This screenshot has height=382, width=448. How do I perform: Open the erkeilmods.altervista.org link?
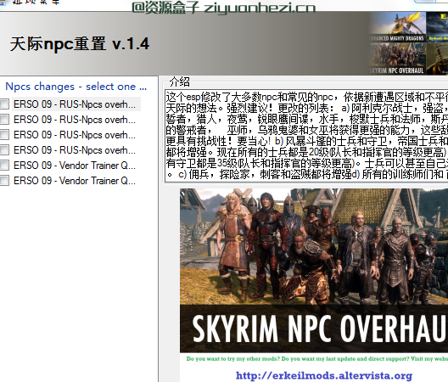click(324, 375)
